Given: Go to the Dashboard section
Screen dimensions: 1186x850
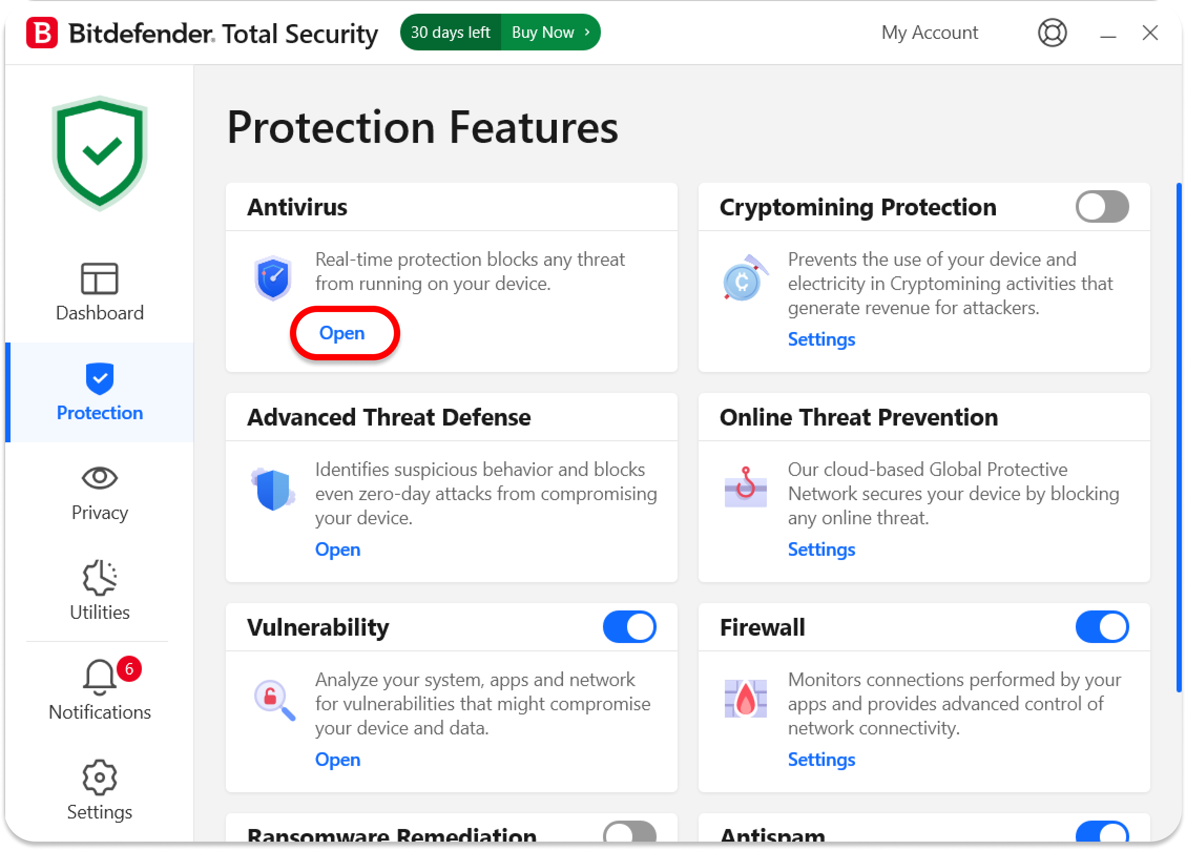Looking at the screenshot, I should (100, 292).
